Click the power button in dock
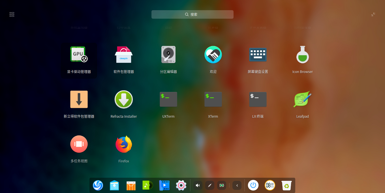 click(x=253, y=185)
